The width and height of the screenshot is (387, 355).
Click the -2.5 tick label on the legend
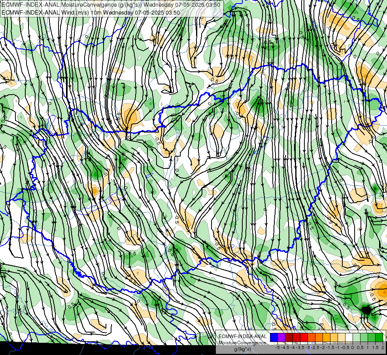(x=315, y=348)
